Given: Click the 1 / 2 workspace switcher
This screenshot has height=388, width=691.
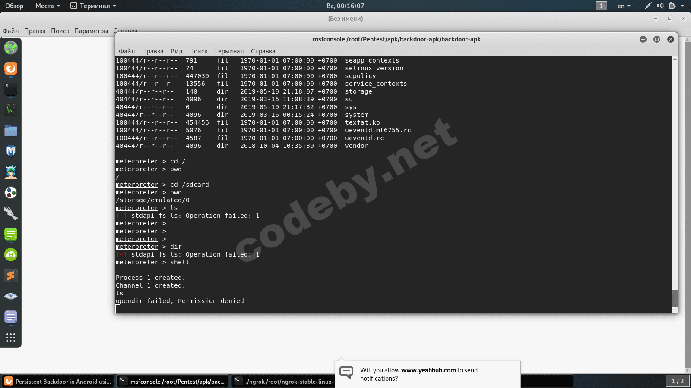Looking at the screenshot, I should [678, 381].
